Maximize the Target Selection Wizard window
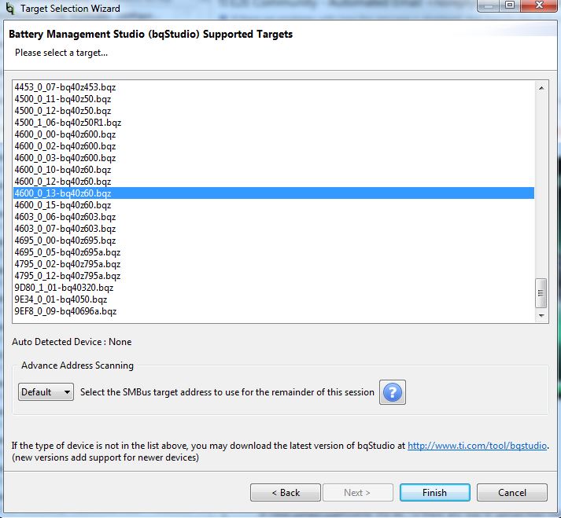 coord(510,6)
